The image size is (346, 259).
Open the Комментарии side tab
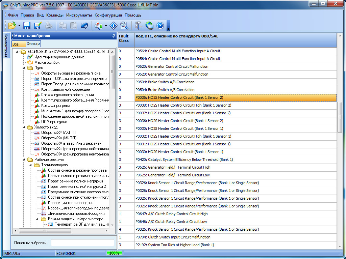[6, 46]
